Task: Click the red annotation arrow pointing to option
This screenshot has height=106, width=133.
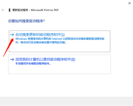Action: [8, 48]
